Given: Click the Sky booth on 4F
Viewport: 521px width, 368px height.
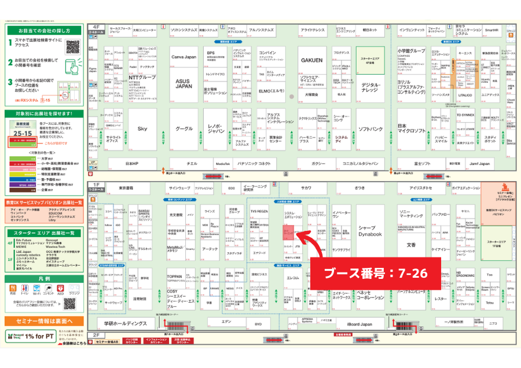Looking at the screenshot, I should click(x=142, y=129).
